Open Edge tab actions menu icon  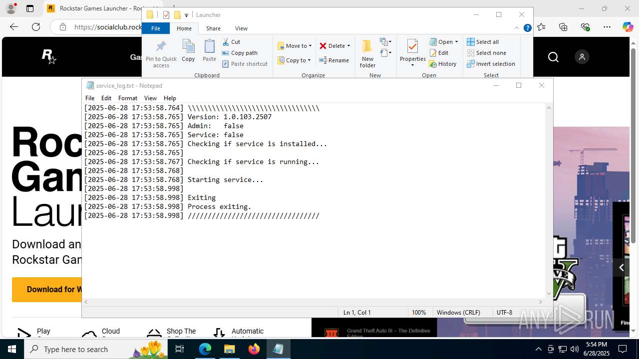pyautogui.click(x=30, y=8)
